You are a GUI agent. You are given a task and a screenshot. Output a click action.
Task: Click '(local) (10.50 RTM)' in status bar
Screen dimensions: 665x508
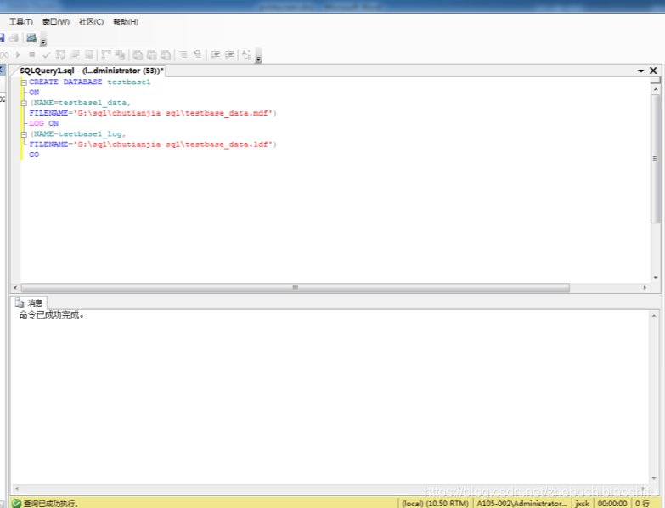click(435, 504)
